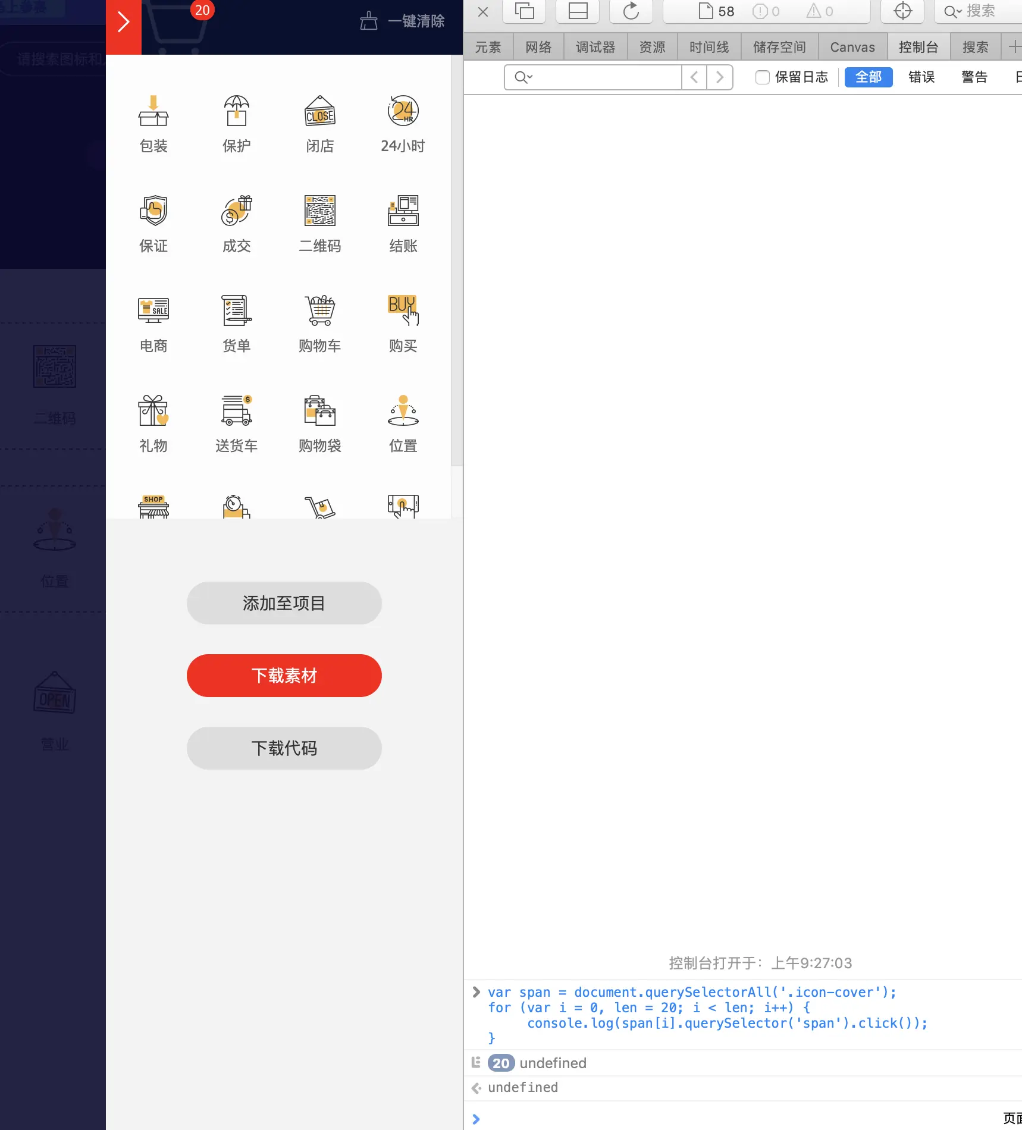
Task: Click 一键清除 clear all button
Action: (402, 21)
